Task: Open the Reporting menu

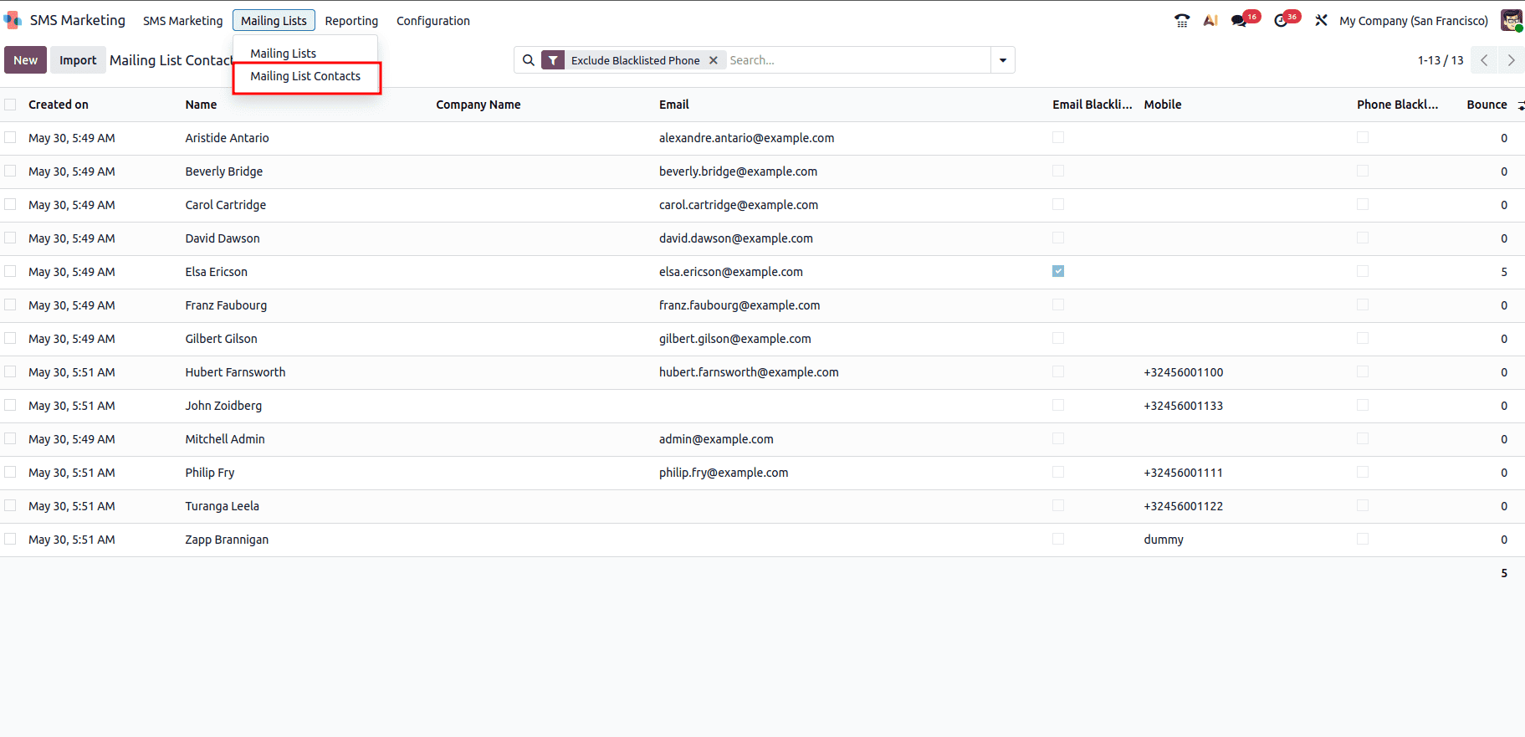Action: tap(351, 21)
